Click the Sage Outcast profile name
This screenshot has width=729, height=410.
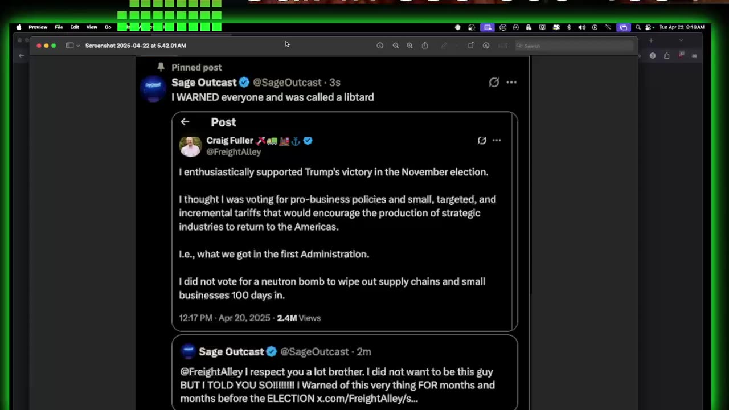pos(204,82)
